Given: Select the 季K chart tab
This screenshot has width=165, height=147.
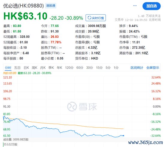Looking at the screenshot, I should (x=51, y=68).
